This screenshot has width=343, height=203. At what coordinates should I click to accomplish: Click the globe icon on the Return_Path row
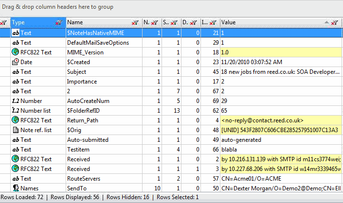tap(16, 120)
